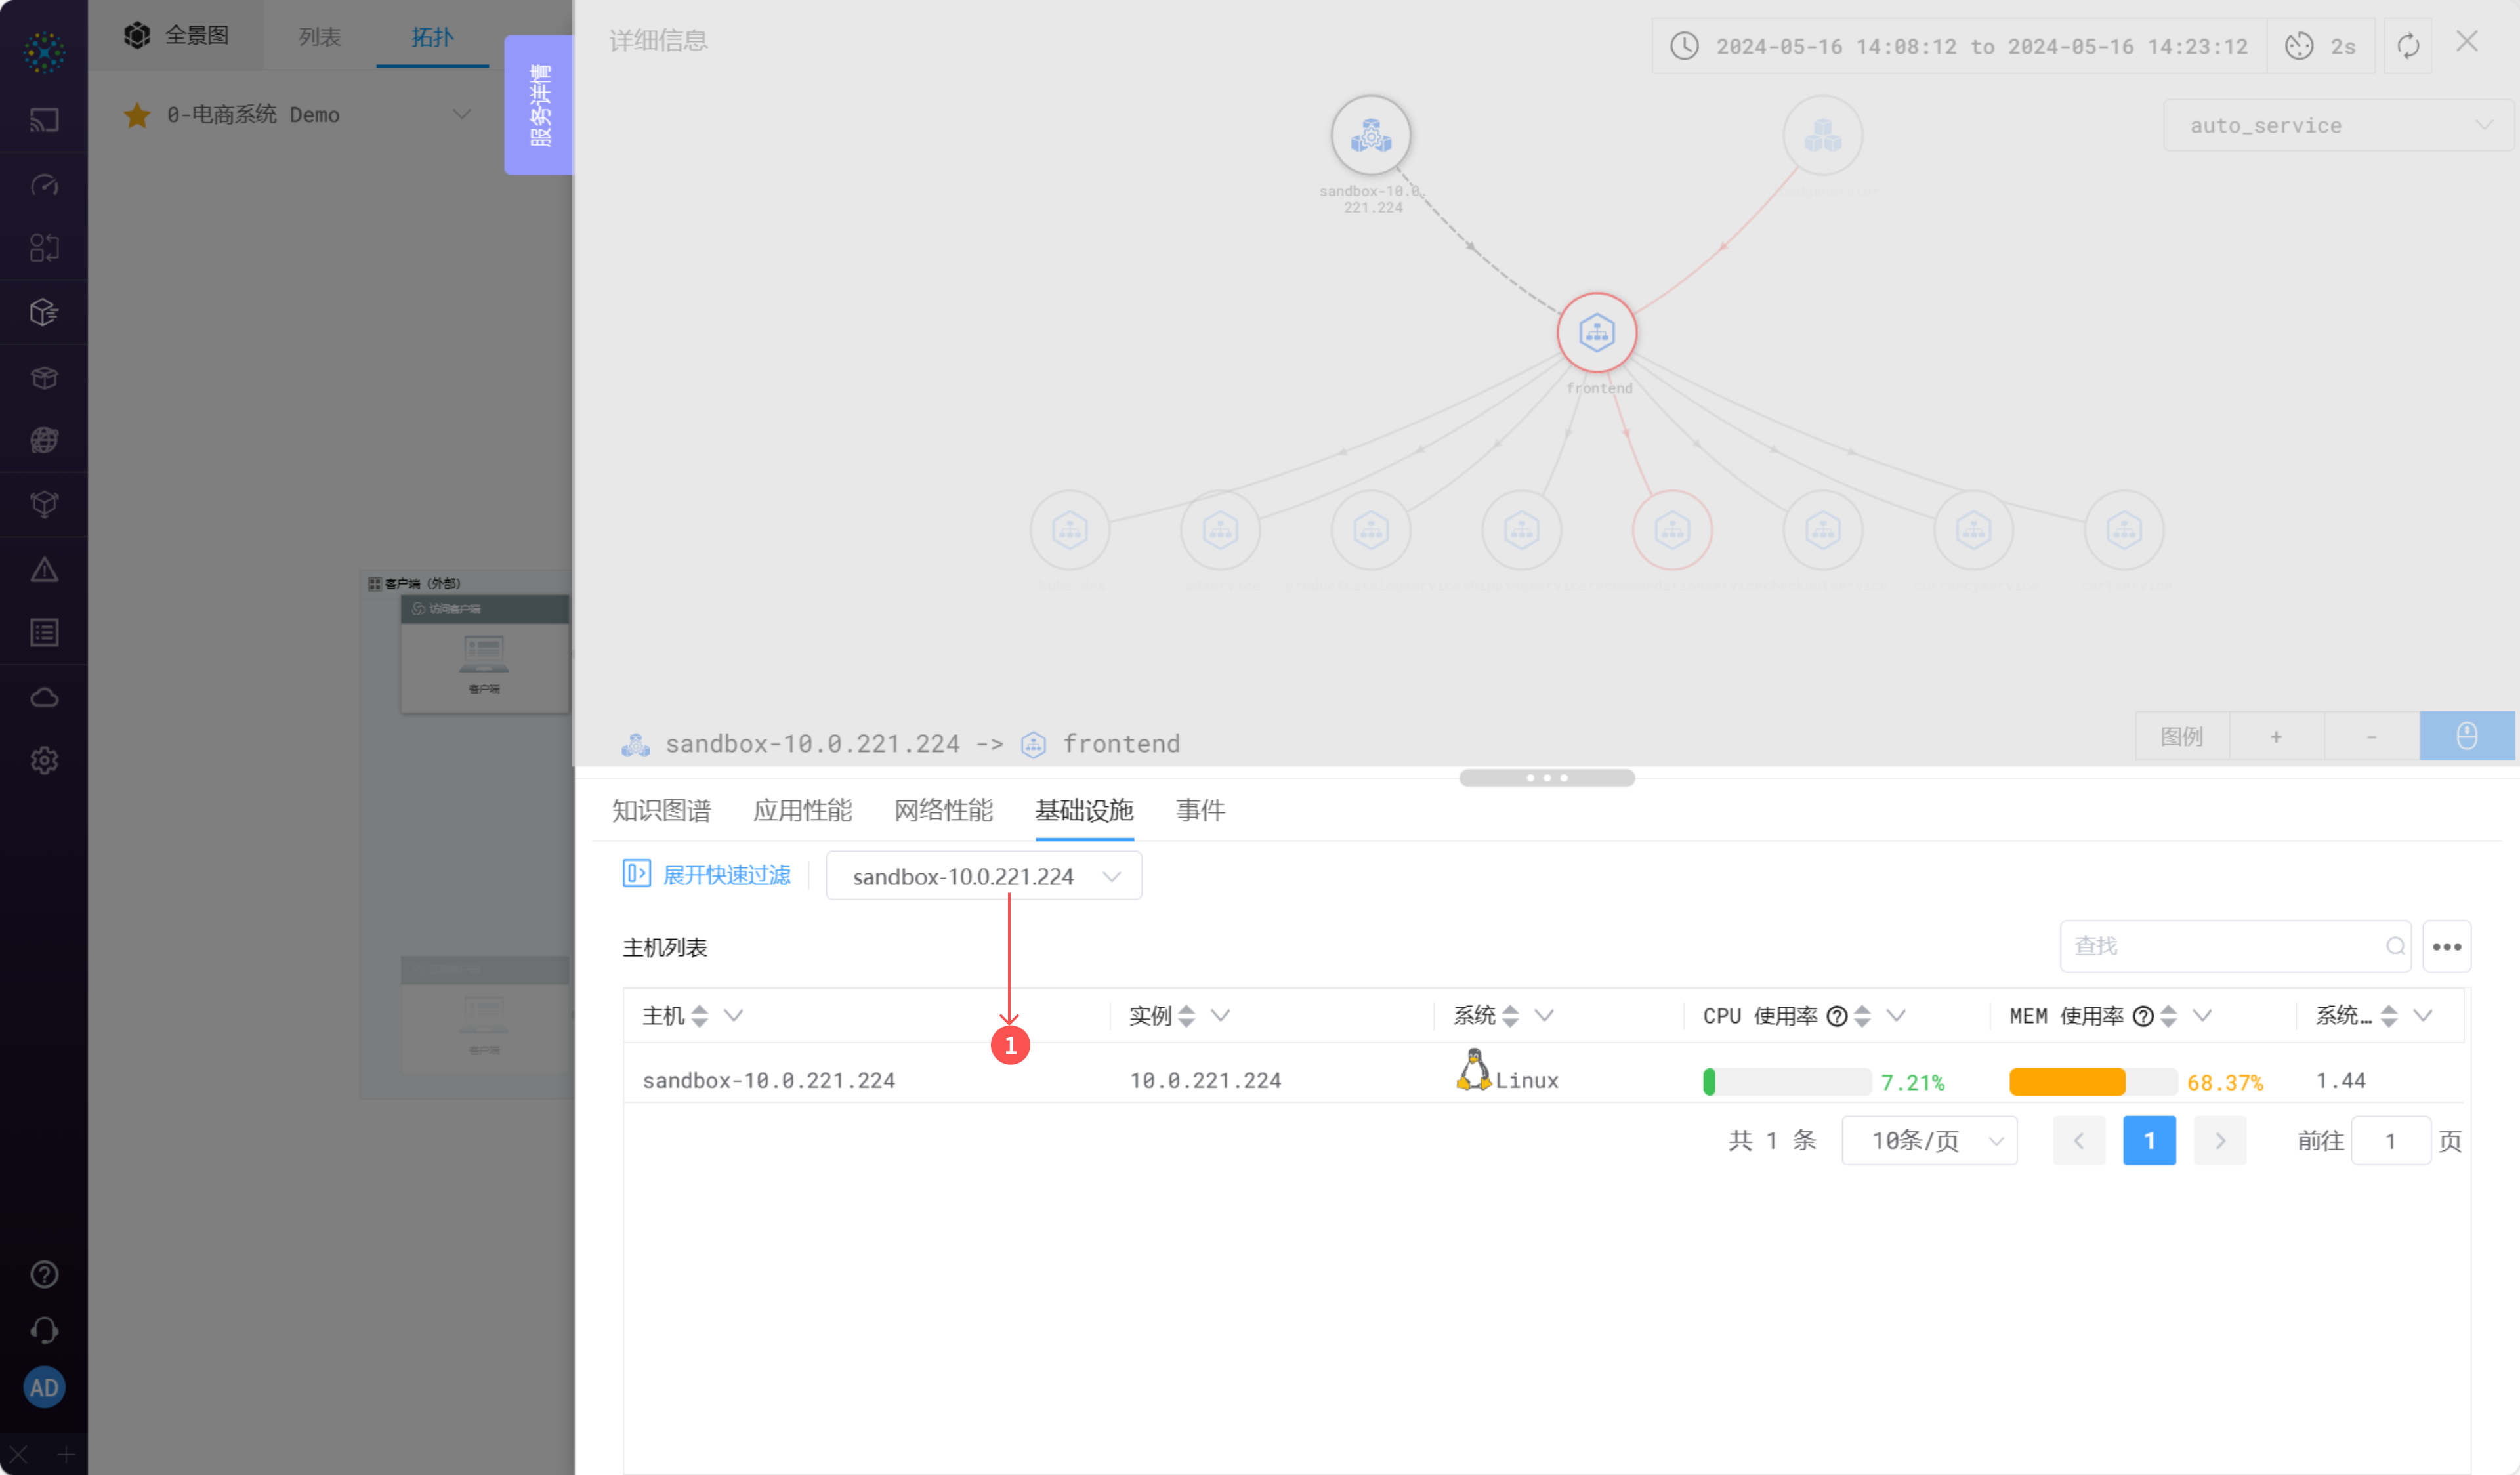Switch to the 网络性能 tab
Image resolution: width=2520 pixels, height=1475 pixels.
coord(943,810)
